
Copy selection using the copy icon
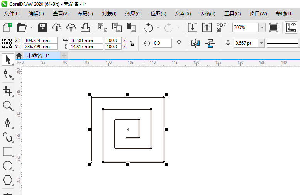click(117, 27)
